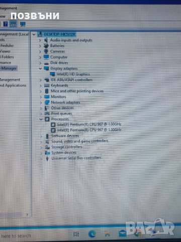Click the left pane scroll right arrow
The width and height of the screenshot is (181, 242).
(27, 215)
